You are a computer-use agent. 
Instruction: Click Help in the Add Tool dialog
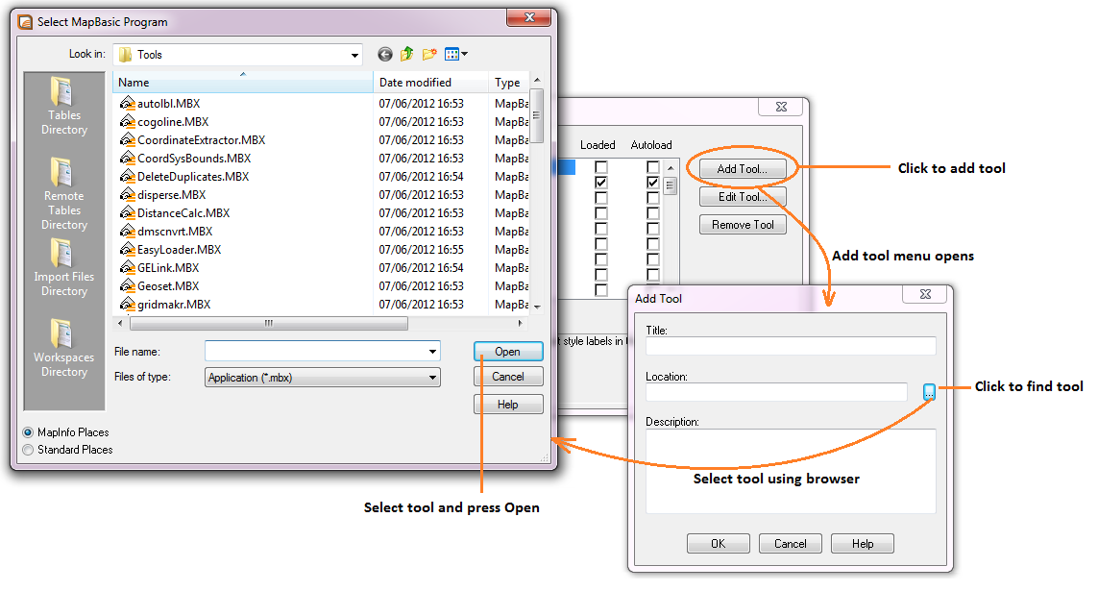pos(862,543)
